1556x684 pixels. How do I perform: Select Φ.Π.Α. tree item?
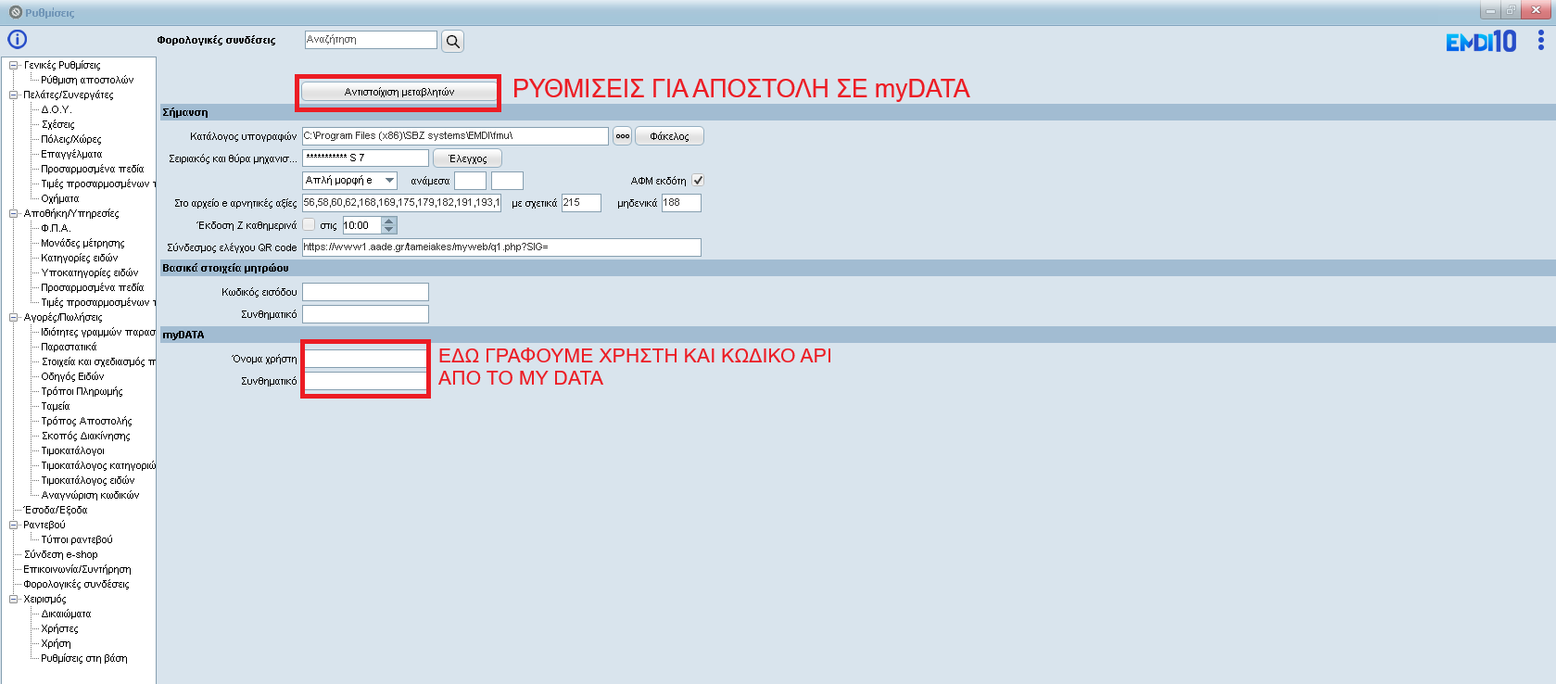pyautogui.click(x=56, y=228)
